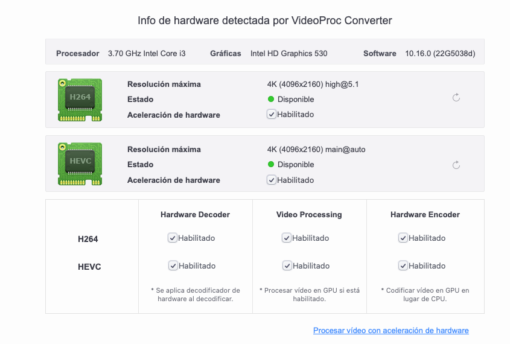510x344 pixels.
Task: Toggle H264 Hardware Encoder checkbox
Action: pos(403,238)
